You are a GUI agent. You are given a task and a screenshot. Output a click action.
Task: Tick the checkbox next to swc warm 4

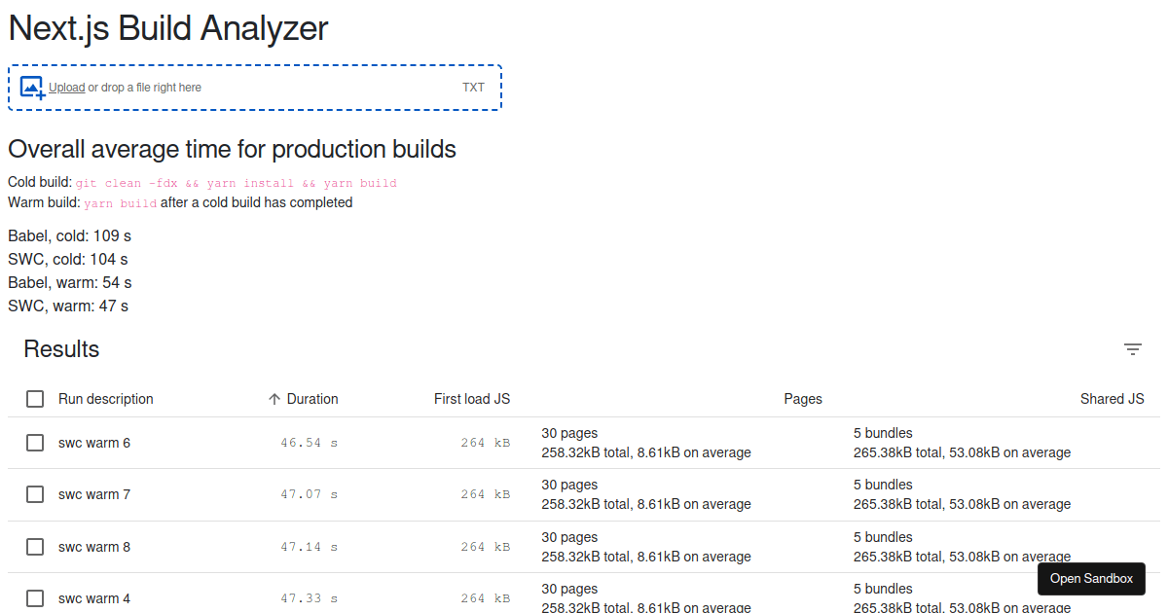point(35,598)
